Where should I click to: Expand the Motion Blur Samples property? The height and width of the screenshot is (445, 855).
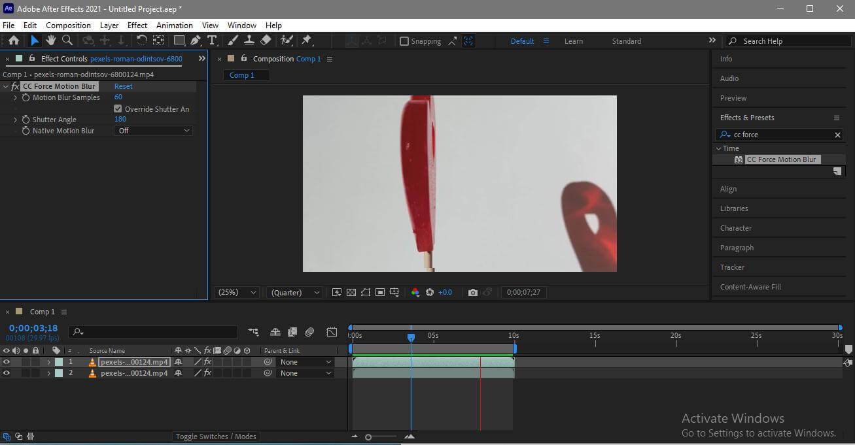pos(16,97)
